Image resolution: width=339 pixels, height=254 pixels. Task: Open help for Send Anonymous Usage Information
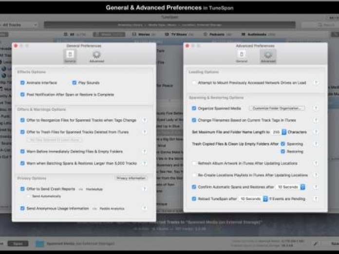tap(145, 208)
